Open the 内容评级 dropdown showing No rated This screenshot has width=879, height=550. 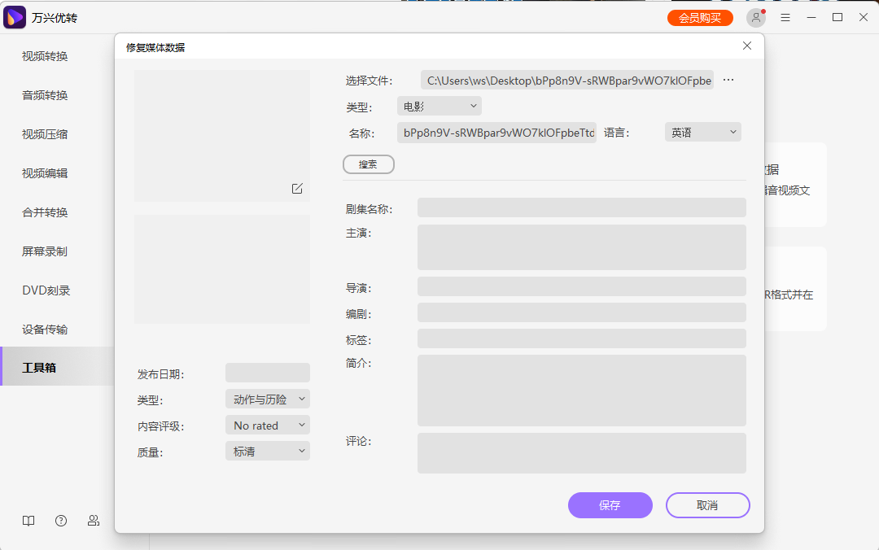[267, 425]
